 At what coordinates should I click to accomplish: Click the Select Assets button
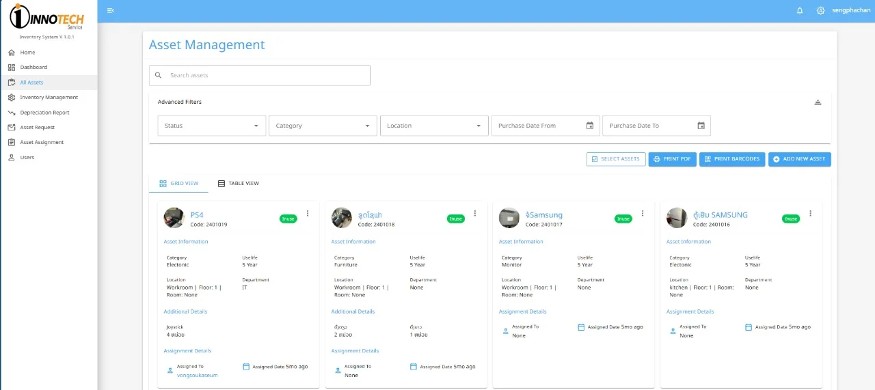[x=616, y=159]
